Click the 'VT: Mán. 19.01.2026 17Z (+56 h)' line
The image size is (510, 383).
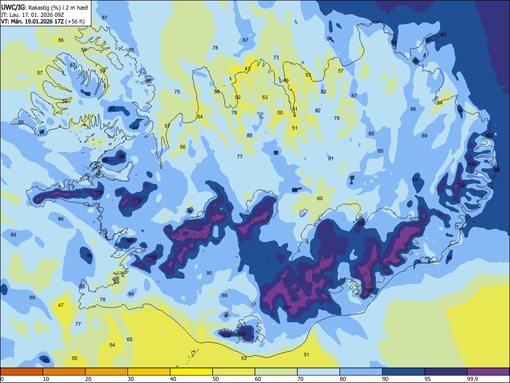(x=43, y=21)
